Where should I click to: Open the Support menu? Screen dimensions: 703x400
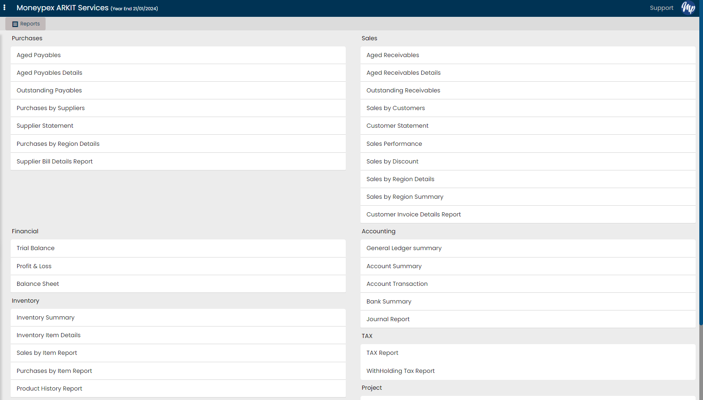(x=661, y=7)
